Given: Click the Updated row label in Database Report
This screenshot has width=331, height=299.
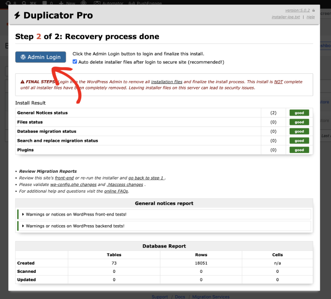Looking at the screenshot, I should 27,279.
